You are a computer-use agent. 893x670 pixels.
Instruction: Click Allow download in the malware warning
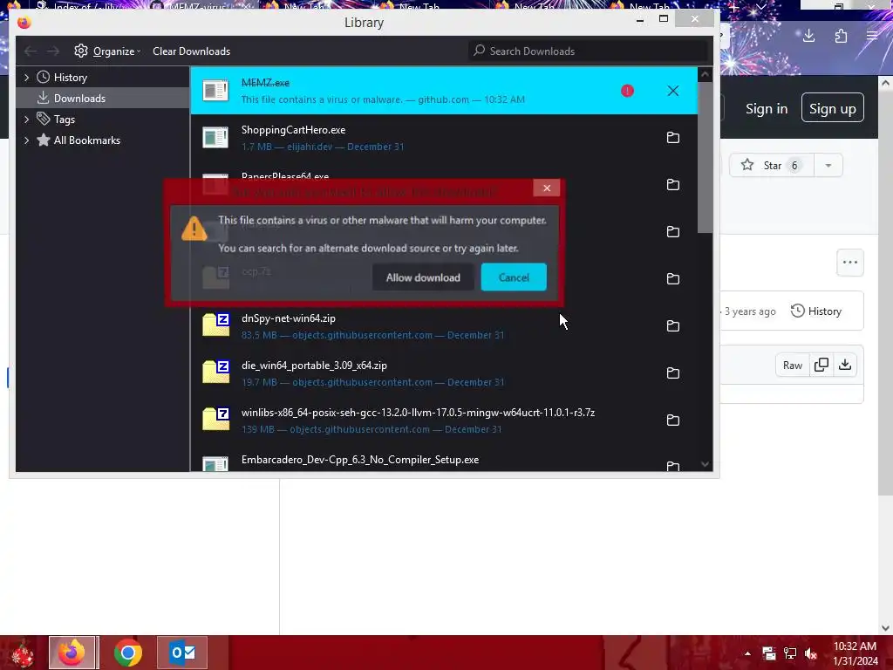(423, 277)
